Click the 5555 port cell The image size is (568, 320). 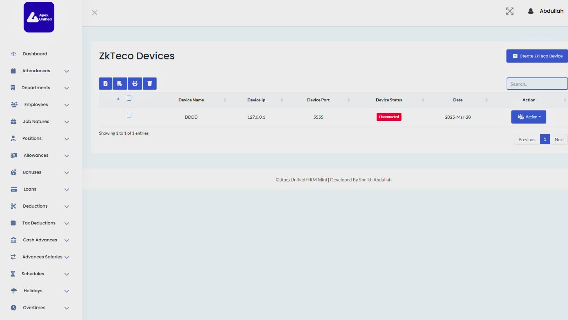(318, 117)
